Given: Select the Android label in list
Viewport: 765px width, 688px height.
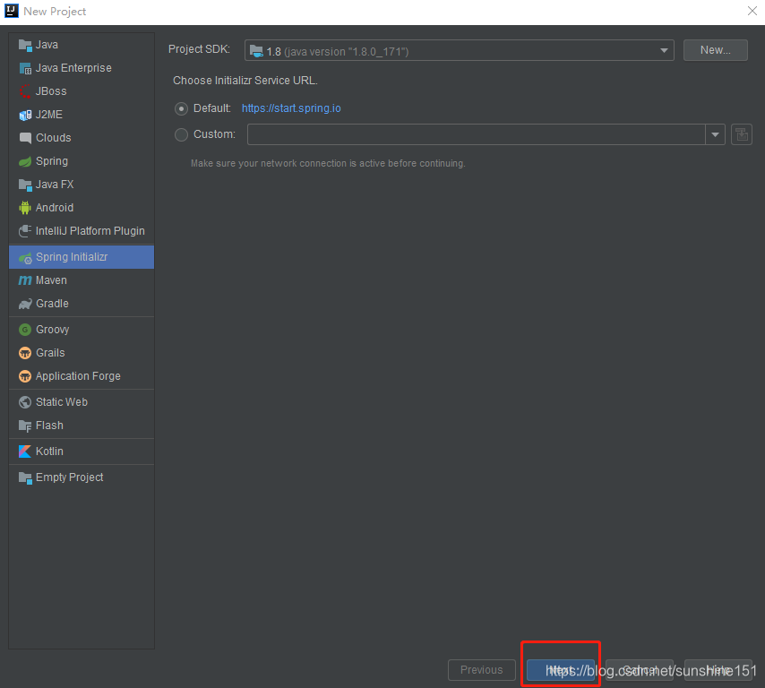Looking at the screenshot, I should click(55, 208).
